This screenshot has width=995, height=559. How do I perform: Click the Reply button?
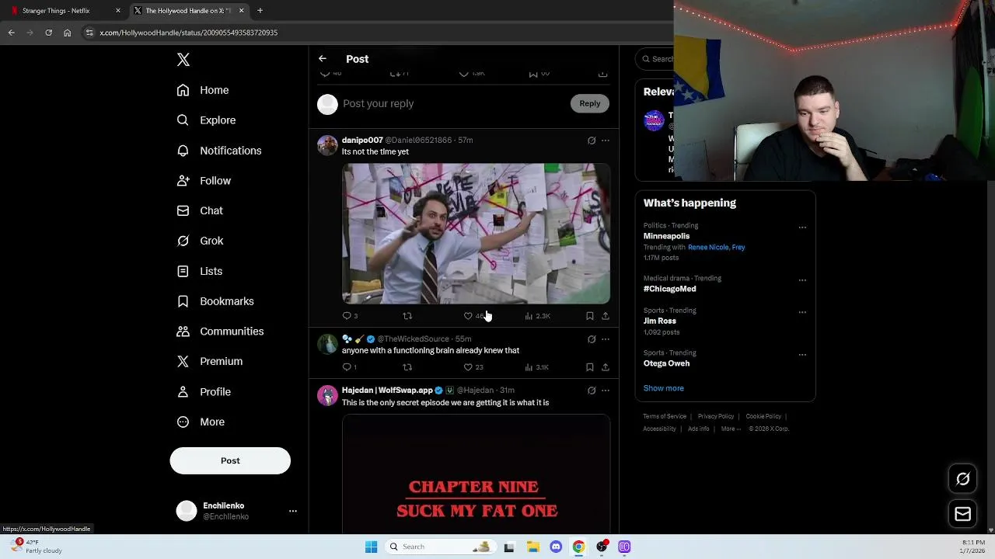(589, 103)
